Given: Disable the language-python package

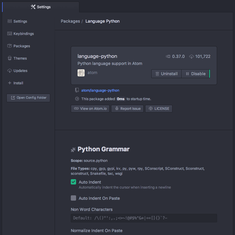Looking at the screenshot, I should 196,74.
